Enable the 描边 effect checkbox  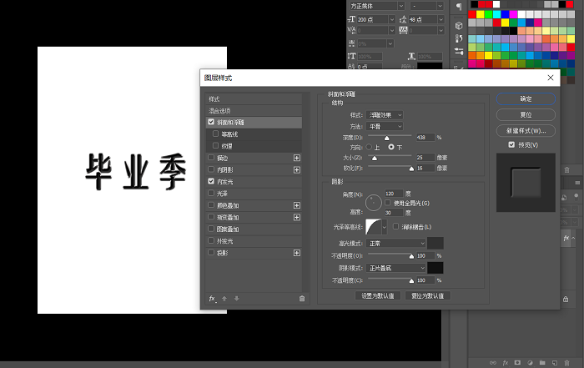point(211,158)
